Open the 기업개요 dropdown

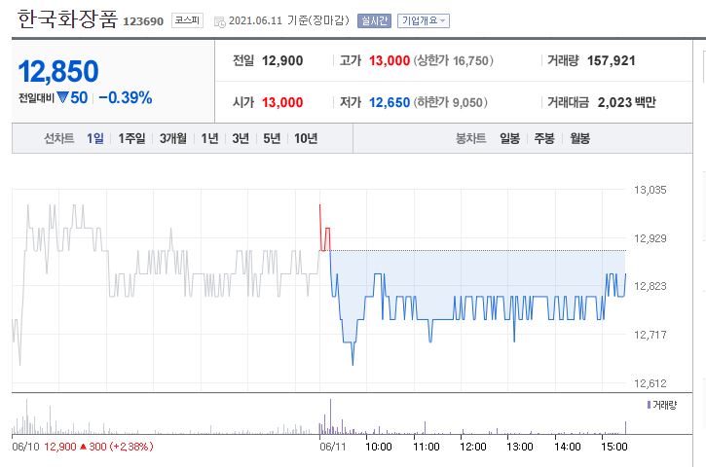(424, 20)
